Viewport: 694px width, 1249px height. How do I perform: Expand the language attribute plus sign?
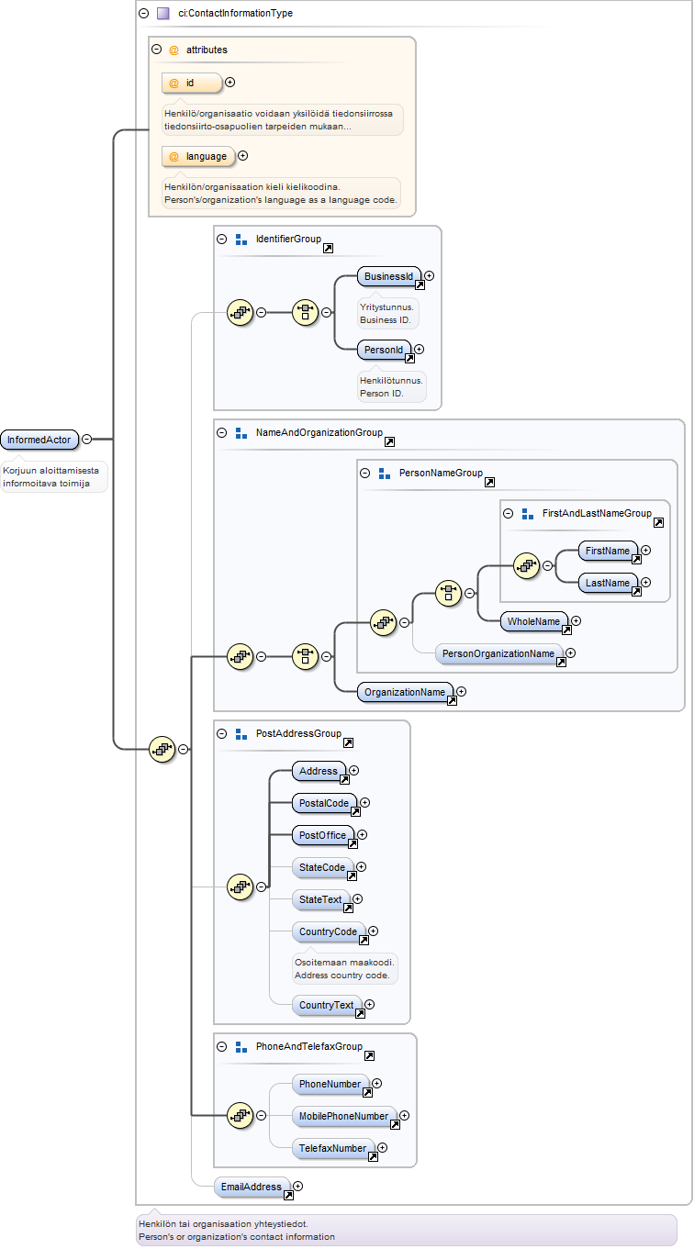click(x=243, y=156)
